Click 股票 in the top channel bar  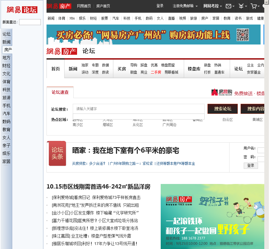point(104,18)
